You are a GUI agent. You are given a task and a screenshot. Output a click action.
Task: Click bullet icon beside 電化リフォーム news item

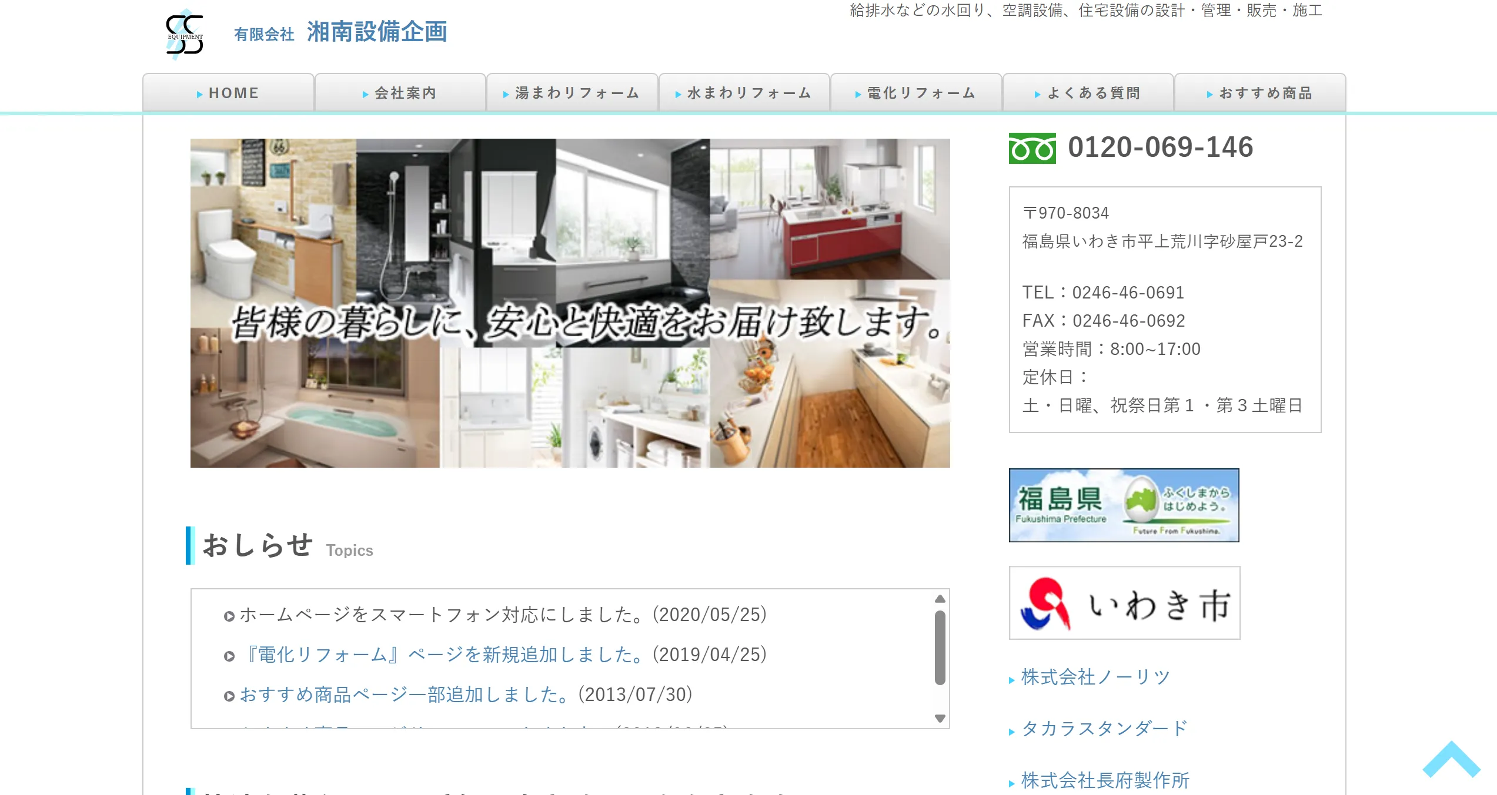pyautogui.click(x=229, y=656)
